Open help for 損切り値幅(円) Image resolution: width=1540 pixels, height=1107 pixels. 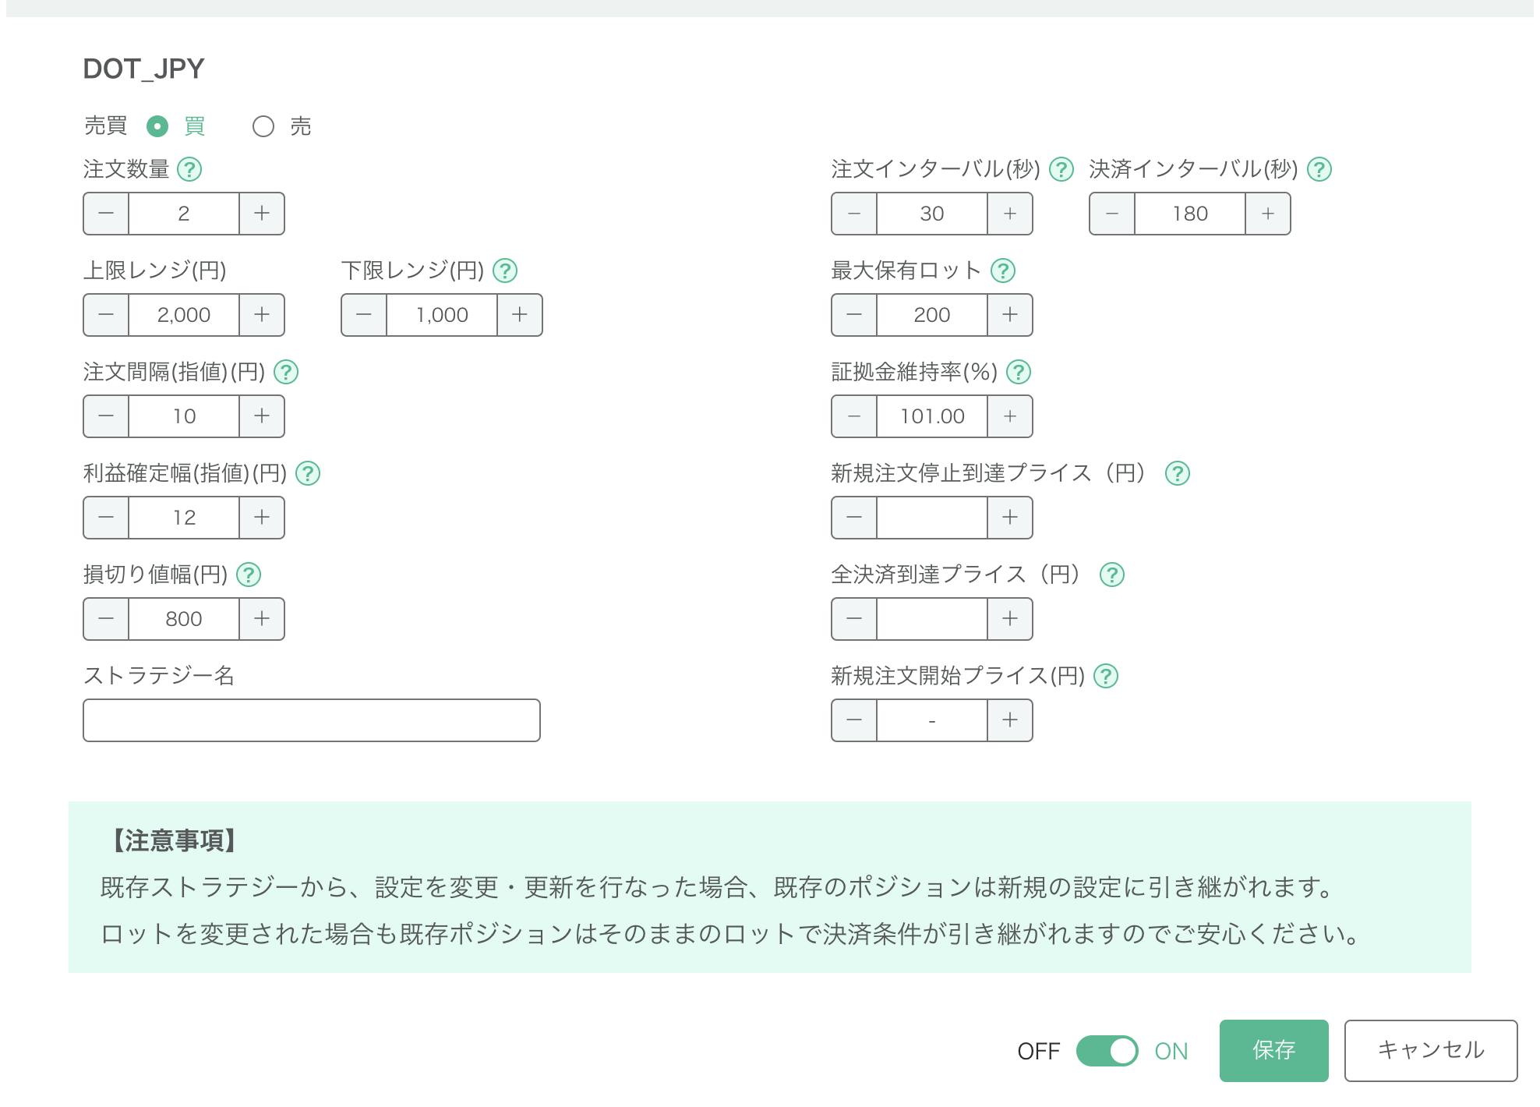(x=248, y=575)
